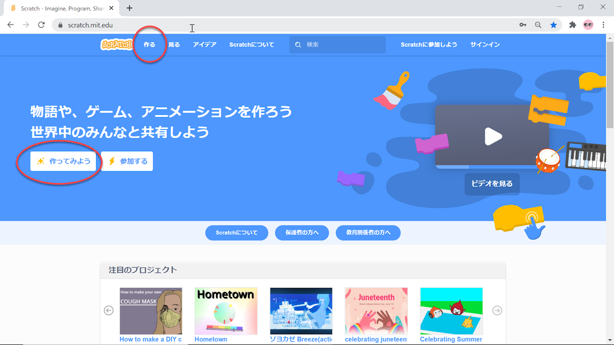This screenshot has height=345, width=614.
Task: Click the ソヨカゼ Breeze title link
Action: (x=301, y=339)
